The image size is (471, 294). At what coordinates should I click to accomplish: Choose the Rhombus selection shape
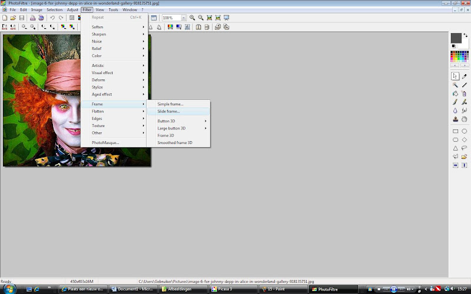tap(464, 139)
